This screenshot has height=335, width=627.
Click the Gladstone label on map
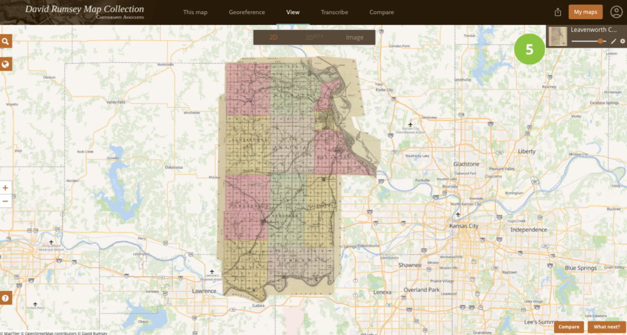tap(466, 164)
